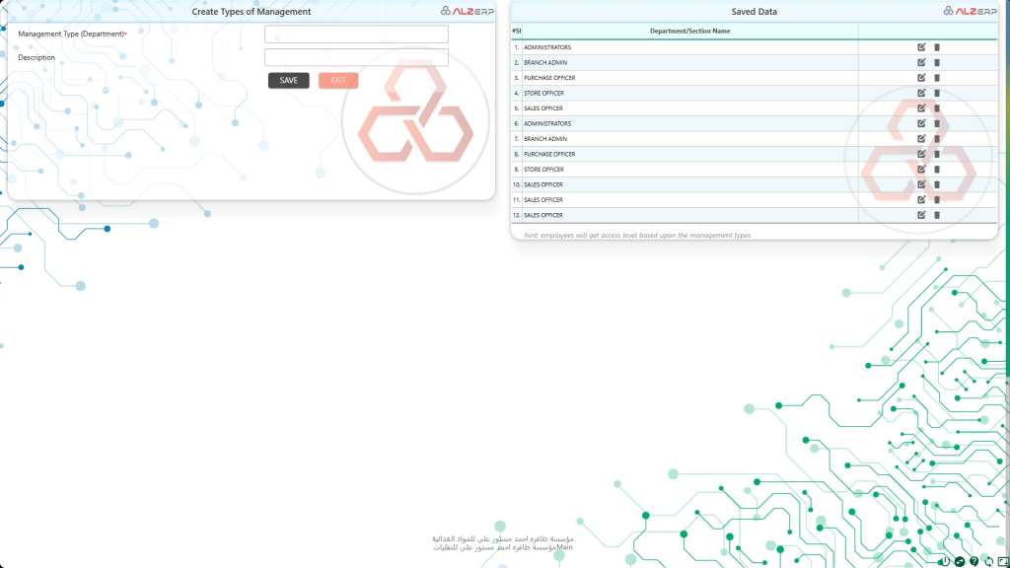Edit ADMINISTRATORS entry in row 6
This screenshot has width=1010, height=568.
921,123
